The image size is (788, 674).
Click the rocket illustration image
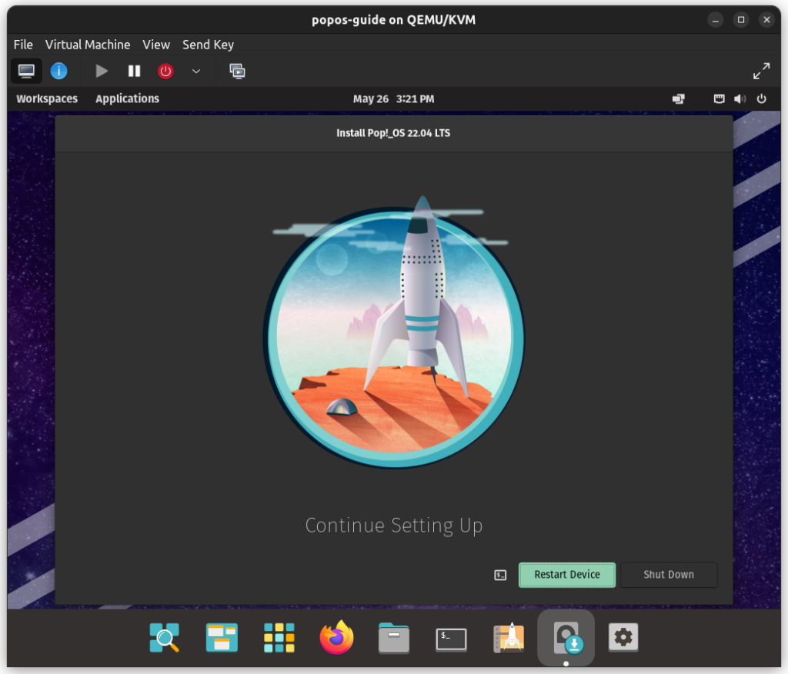click(393, 332)
